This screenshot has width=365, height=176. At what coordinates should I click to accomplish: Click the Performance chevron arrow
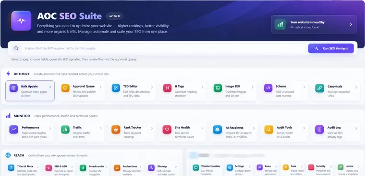(50, 128)
